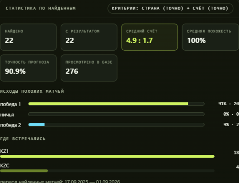Click the 'KZ1' league label
This screenshot has height=183, width=239.
pos(4,151)
